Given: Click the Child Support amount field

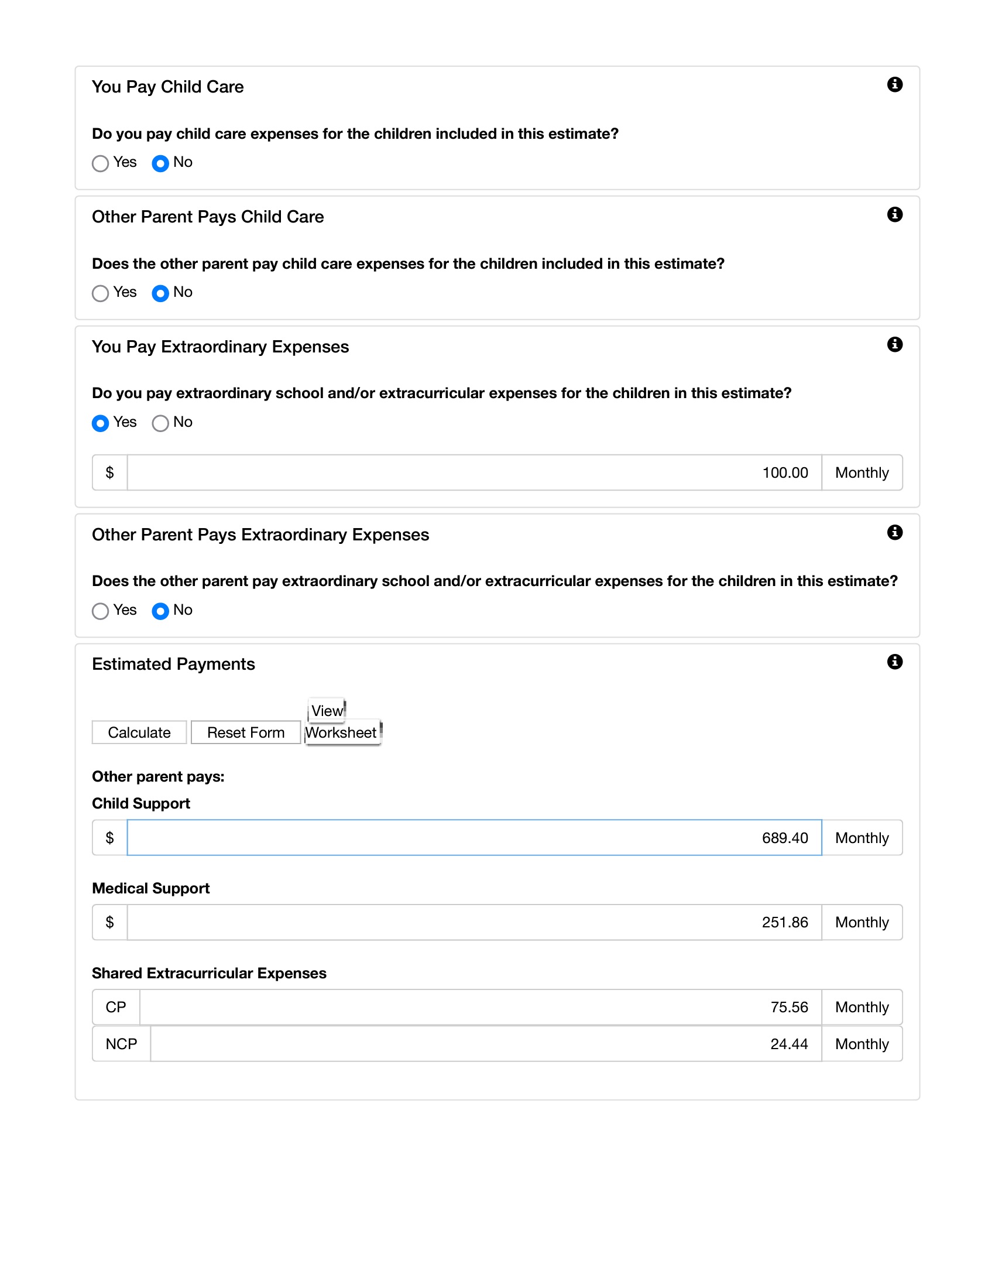Looking at the screenshot, I should click(x=474, y=837).
